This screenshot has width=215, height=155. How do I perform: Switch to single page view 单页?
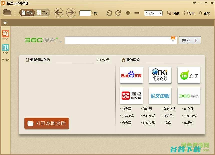[x=27, y=13]
